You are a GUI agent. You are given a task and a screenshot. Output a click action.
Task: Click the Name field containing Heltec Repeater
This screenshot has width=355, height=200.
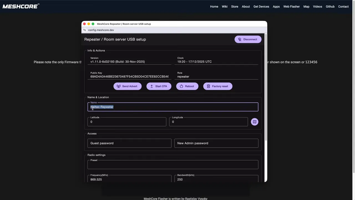coord(173,107)
